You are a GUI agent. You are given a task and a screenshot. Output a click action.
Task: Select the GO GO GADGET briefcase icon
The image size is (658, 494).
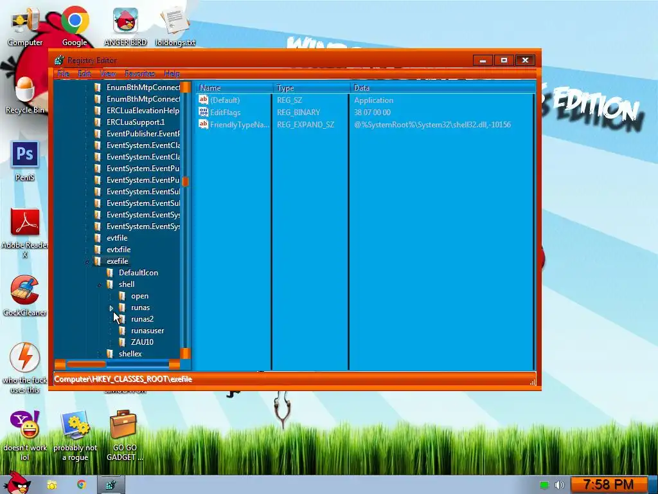click(x=125, y=435)
